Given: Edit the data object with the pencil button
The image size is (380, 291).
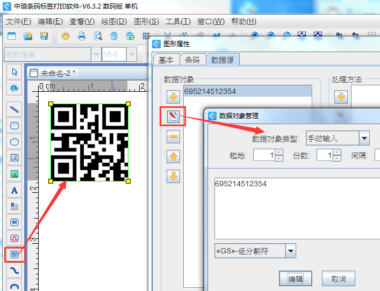Looking at the screenshot, I should pyautogui.click(x=173, y=117).
